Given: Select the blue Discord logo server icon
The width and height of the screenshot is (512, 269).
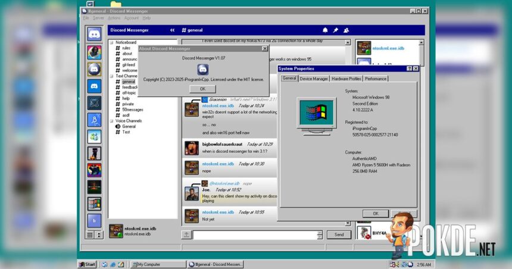Looking at the screenshot, I should pyautogui.click(x=95, y=86).
